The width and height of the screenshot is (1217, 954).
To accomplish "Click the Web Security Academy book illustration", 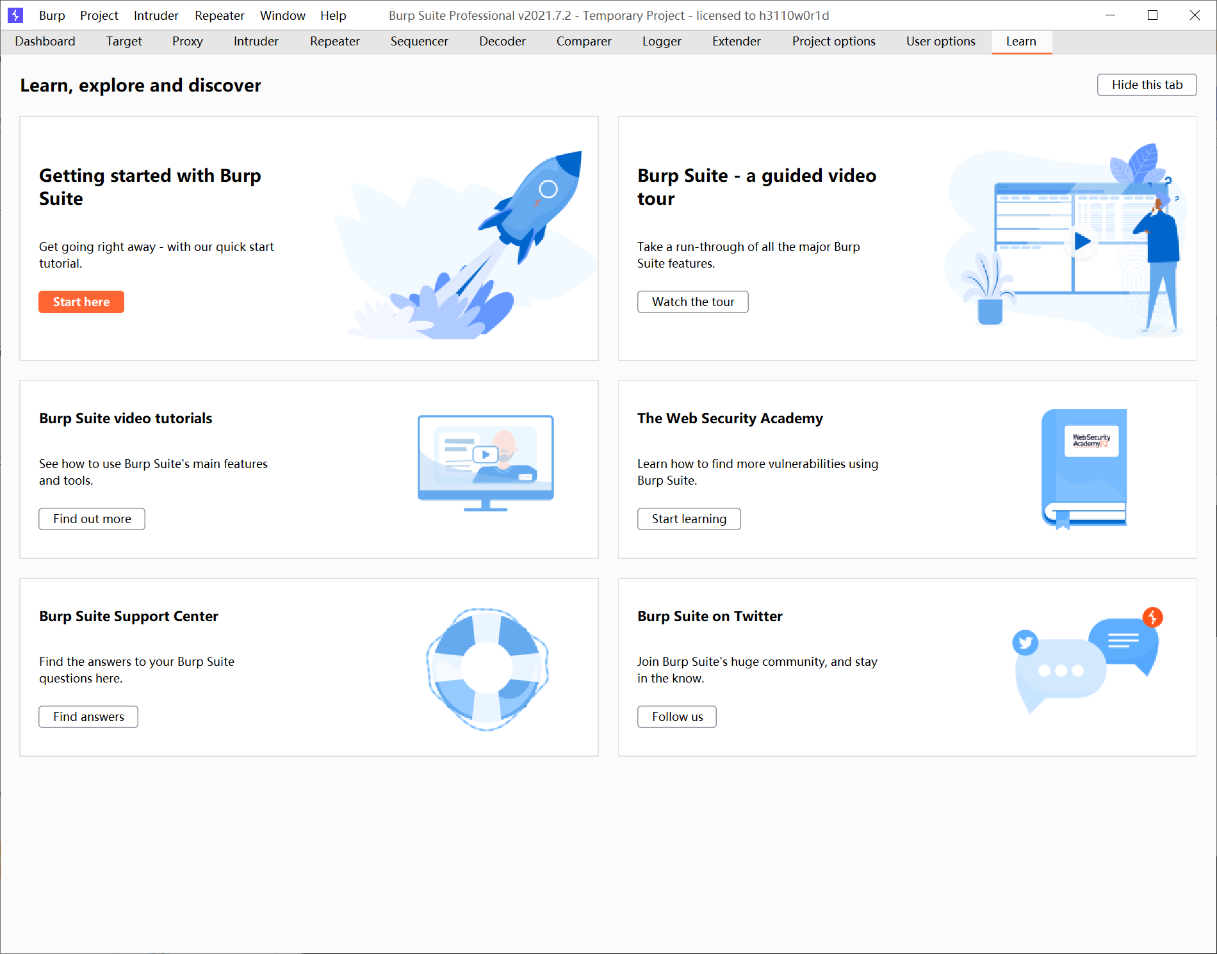I will pyautogui.click(x=1084, y=469).
